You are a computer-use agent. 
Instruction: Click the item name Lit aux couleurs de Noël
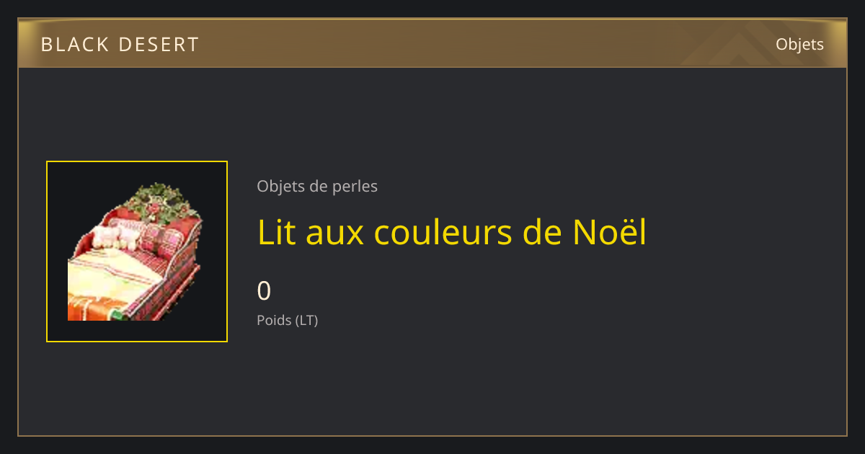[x=452, y=232]
